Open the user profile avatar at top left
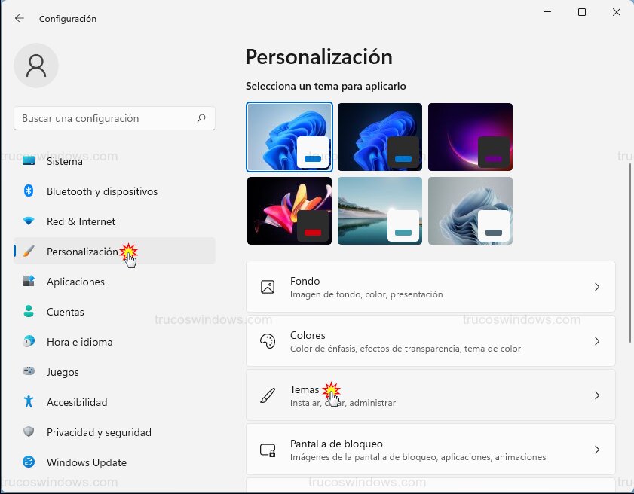The width and height of the screenshot is (634, 494). (36, 66)
